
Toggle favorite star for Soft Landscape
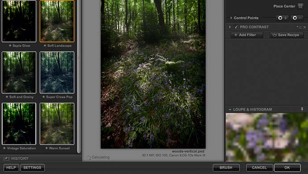(x=45, y=46)
